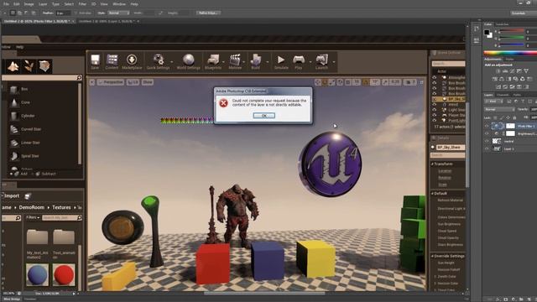Image resolution: width=537 pixels, height=302 pixels.
Task: Switch to the second Untitled document tab
Action: (107, 21)
